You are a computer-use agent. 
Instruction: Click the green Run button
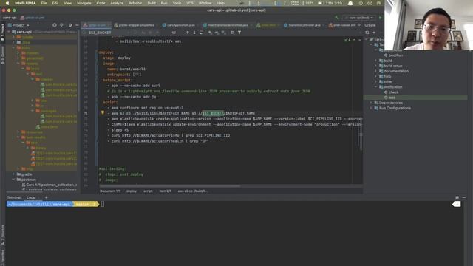tap(380, 18)
